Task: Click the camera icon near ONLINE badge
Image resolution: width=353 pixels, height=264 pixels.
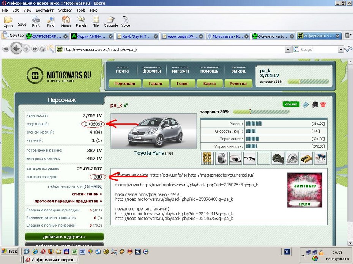Action: pos(315,104)
